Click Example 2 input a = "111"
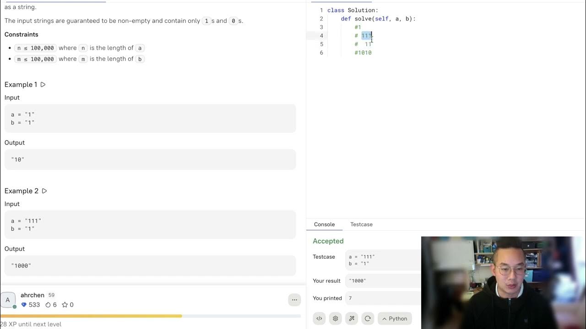The height and width of the screenshot is (329, 586). [x=26, y=221]
